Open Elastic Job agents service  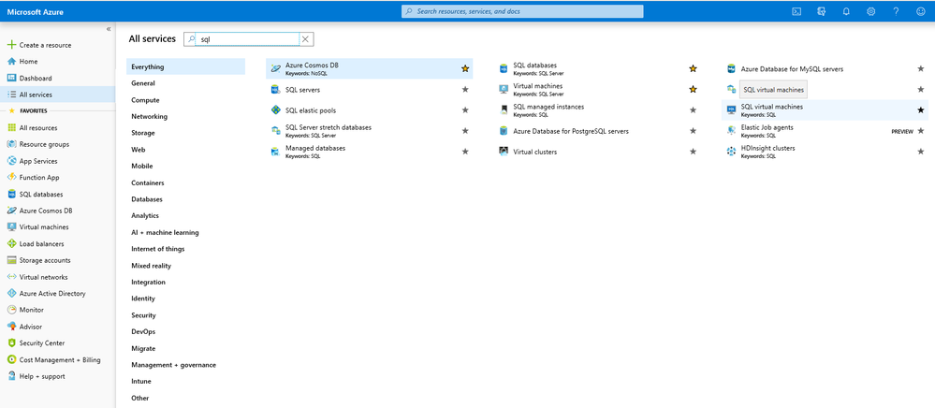pos(767,127)
